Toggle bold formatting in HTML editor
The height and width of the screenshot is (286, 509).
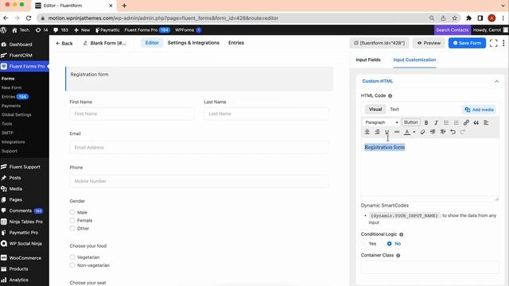pyautogui.click(x=426, y=122)
